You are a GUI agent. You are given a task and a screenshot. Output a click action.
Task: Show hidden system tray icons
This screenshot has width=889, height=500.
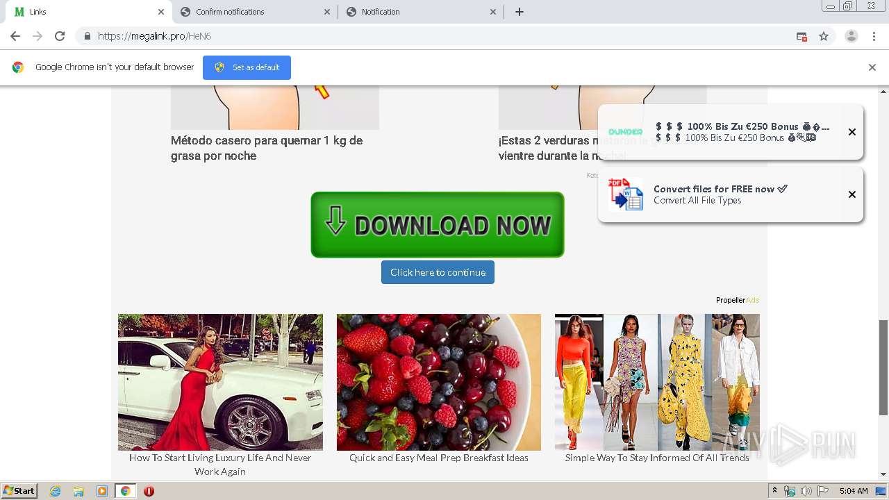775,491
